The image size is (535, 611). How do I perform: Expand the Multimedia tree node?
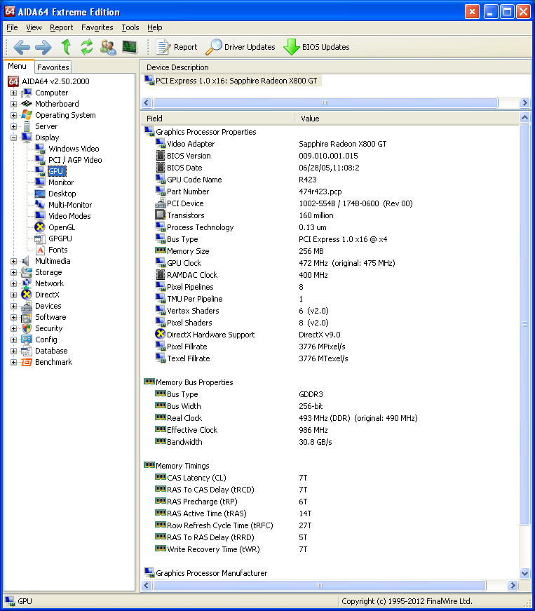pos(13,261)
